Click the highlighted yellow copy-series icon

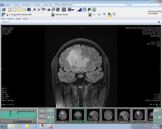[x=110, y=15]
